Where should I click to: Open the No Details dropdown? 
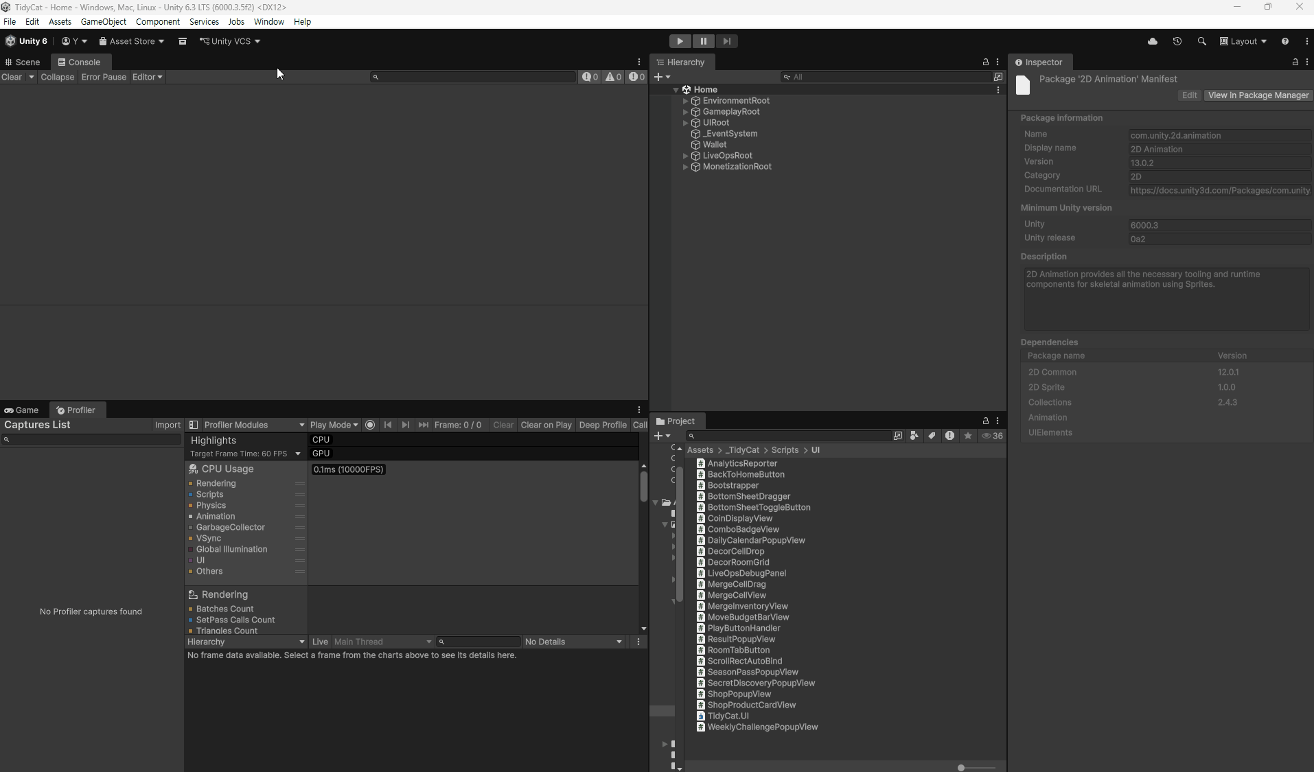pos(573,642)
